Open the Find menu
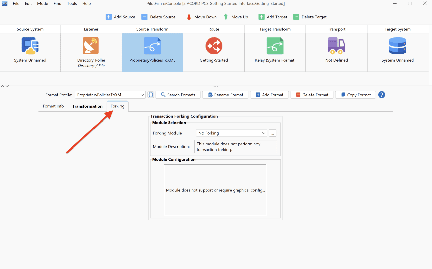Viewport: 432px width, 269px height. [x=57, y=4]
